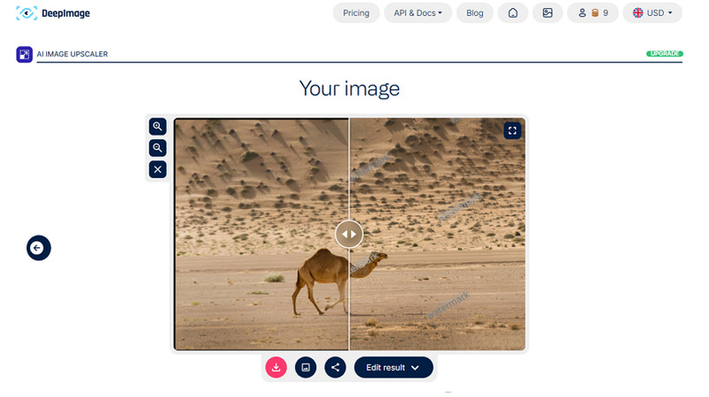Click the image icon next to download
This screenshot has height=397, width=709.
(305, 368)
